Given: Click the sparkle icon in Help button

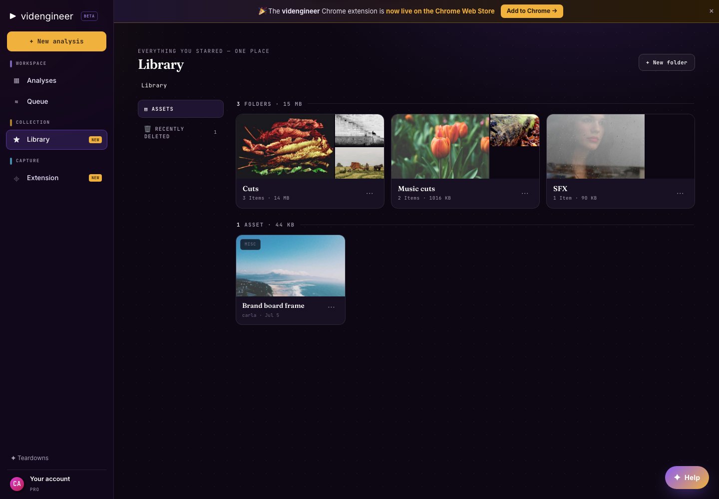Looking at the screenshot, I should point(677,478).
